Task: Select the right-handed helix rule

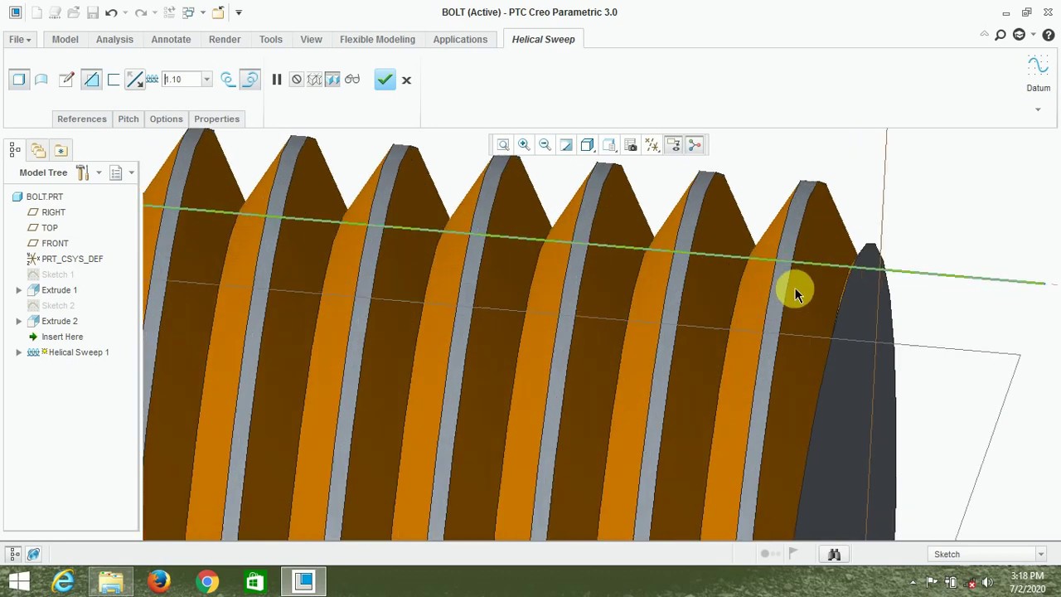Action: (x=250, y=80)
